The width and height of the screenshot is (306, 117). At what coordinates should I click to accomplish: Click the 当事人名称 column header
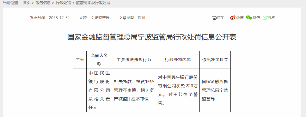99,60
